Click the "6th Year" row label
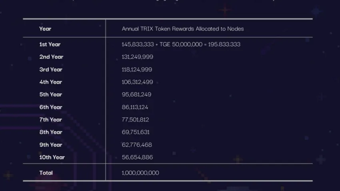340x191 pixels. point(51,107)
